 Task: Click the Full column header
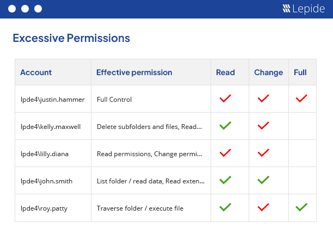pyautogui.click(x=300, y=72)
